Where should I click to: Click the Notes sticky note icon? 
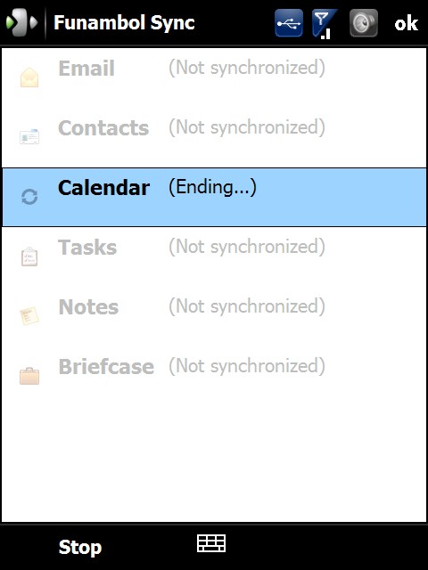(x=29, y=315)
